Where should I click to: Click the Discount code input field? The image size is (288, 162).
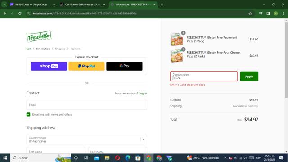click(x=204, y=76)
